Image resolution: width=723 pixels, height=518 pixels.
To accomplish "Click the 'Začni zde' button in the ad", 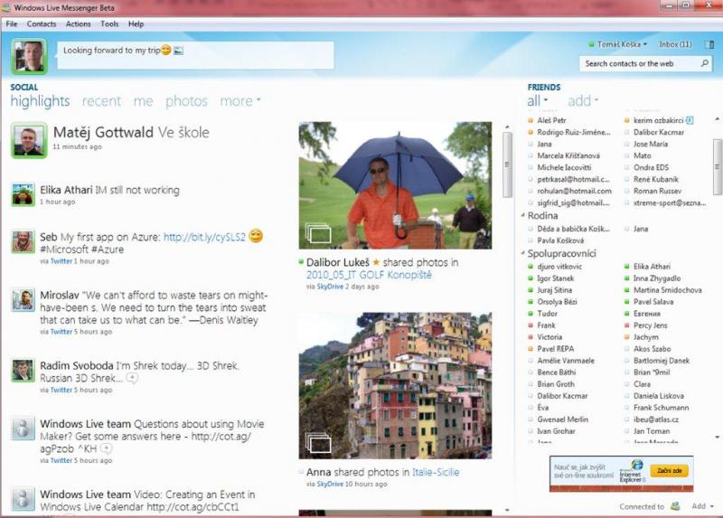I will tap(669, 470).
